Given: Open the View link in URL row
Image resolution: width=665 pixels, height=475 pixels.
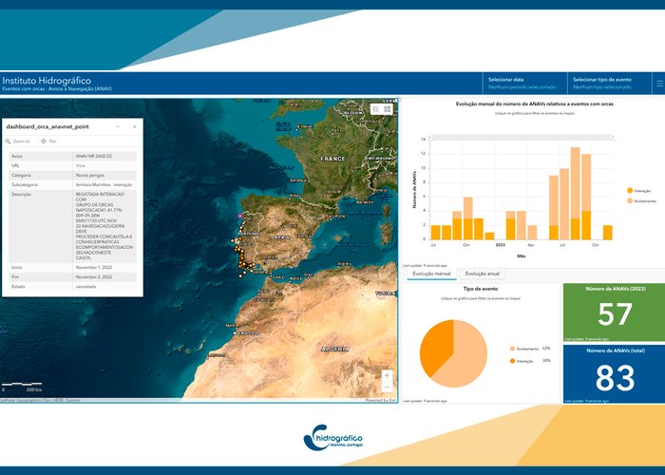Looking at the screenshot, I should click(81, 165).
